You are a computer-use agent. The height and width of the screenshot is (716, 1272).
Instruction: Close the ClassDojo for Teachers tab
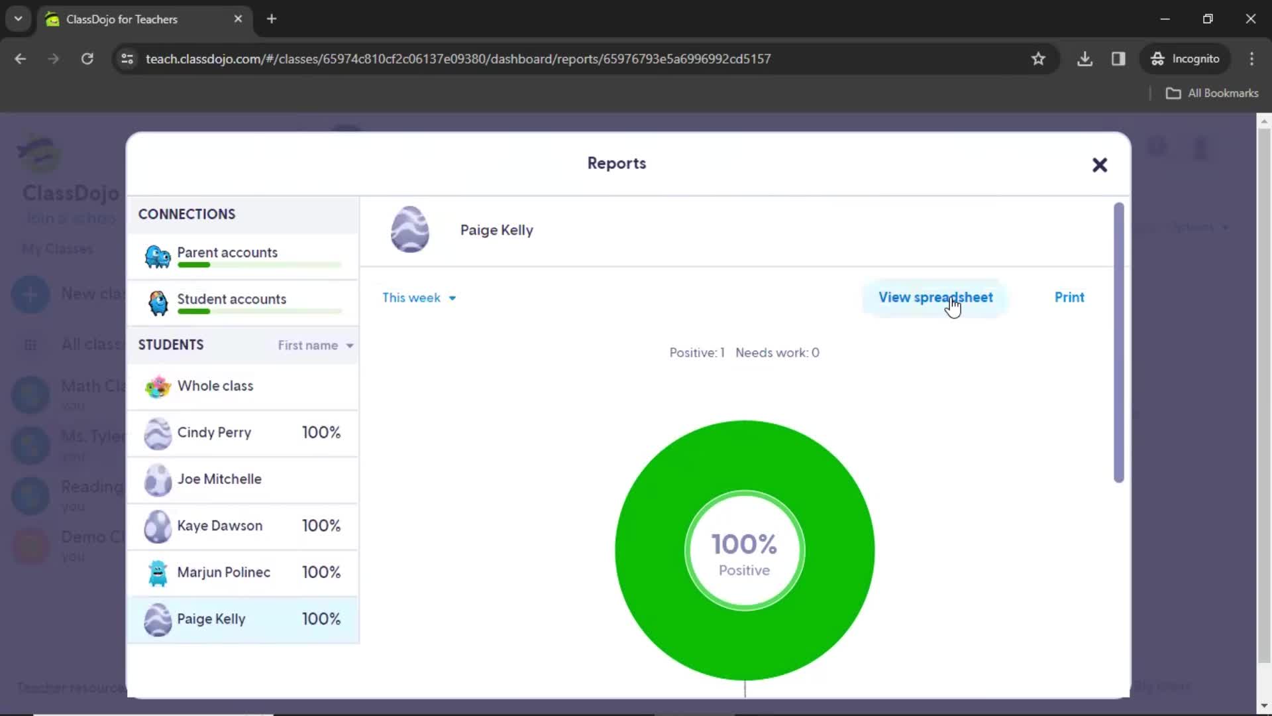click(x=238, y=19)
